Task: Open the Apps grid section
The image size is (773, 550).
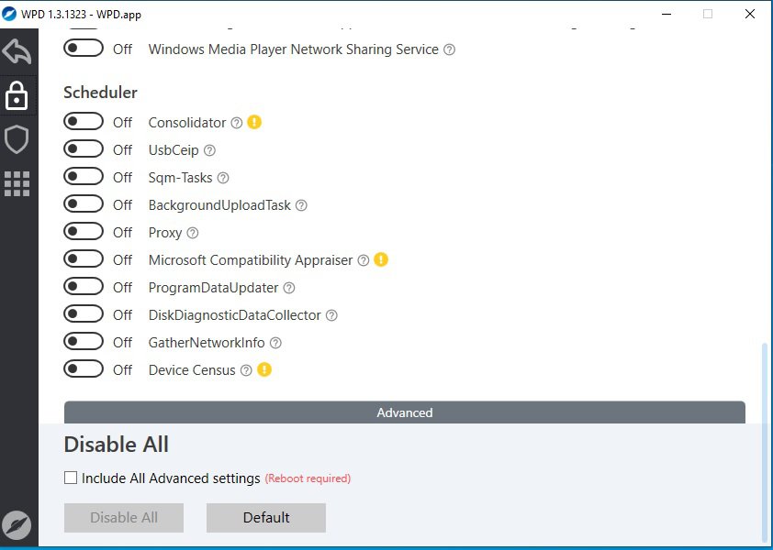Action: pos(17,183)
